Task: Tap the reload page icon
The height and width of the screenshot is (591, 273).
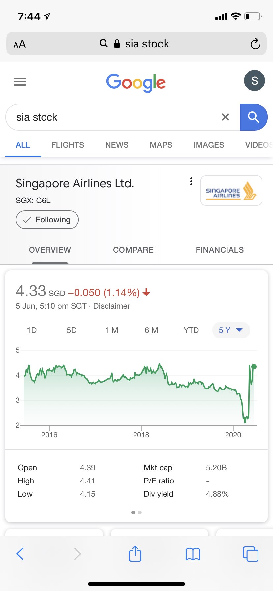Action: (x=255, y=44)
